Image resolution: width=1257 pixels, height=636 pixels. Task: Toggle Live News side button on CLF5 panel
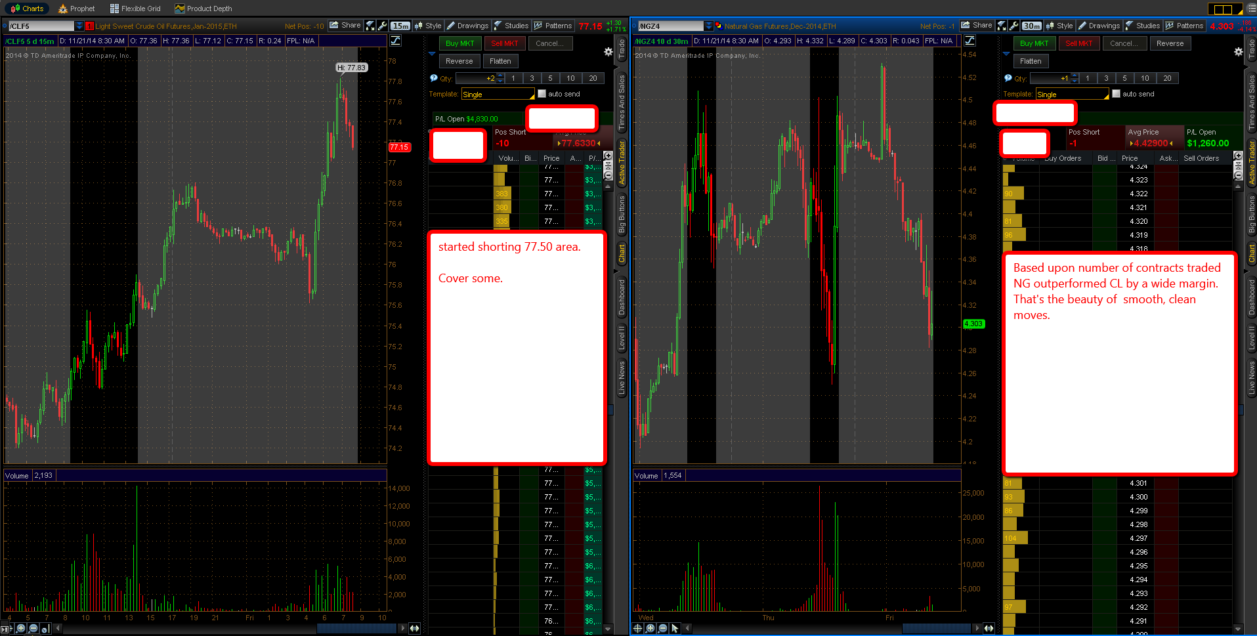622,377
